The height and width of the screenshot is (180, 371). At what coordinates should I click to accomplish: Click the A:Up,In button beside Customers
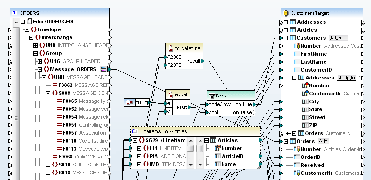pyautogui.click(x=338, y=38)
